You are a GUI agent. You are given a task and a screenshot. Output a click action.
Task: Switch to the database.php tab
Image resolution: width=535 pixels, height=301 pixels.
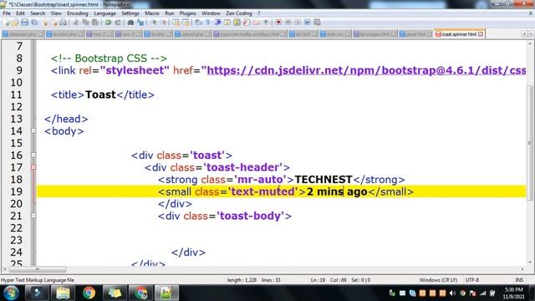[23, 34]
